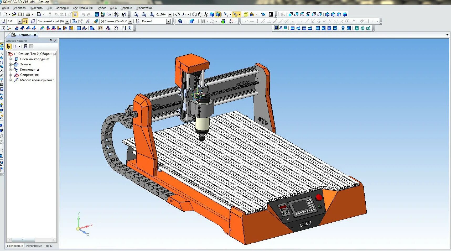Toggle shaded with edges display mode
451x251 pixels.
point(217,14)
